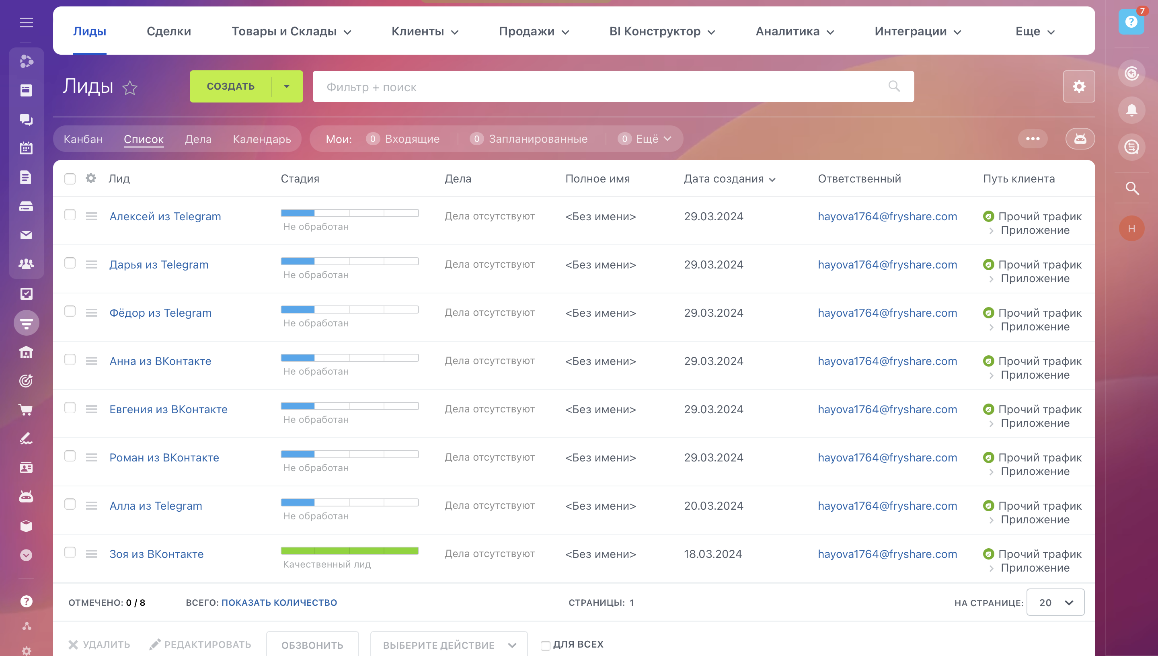Open the Зоя из ВКонтакте lead
Screen dimensions: 1158x656
tap(156, 554)
